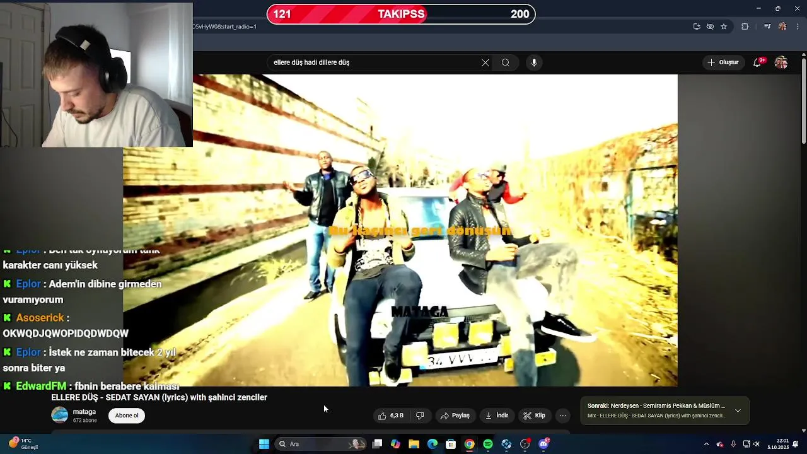Open Microsoft Store from the taskbar
The image size is (807, 454).
click(451, 444)
